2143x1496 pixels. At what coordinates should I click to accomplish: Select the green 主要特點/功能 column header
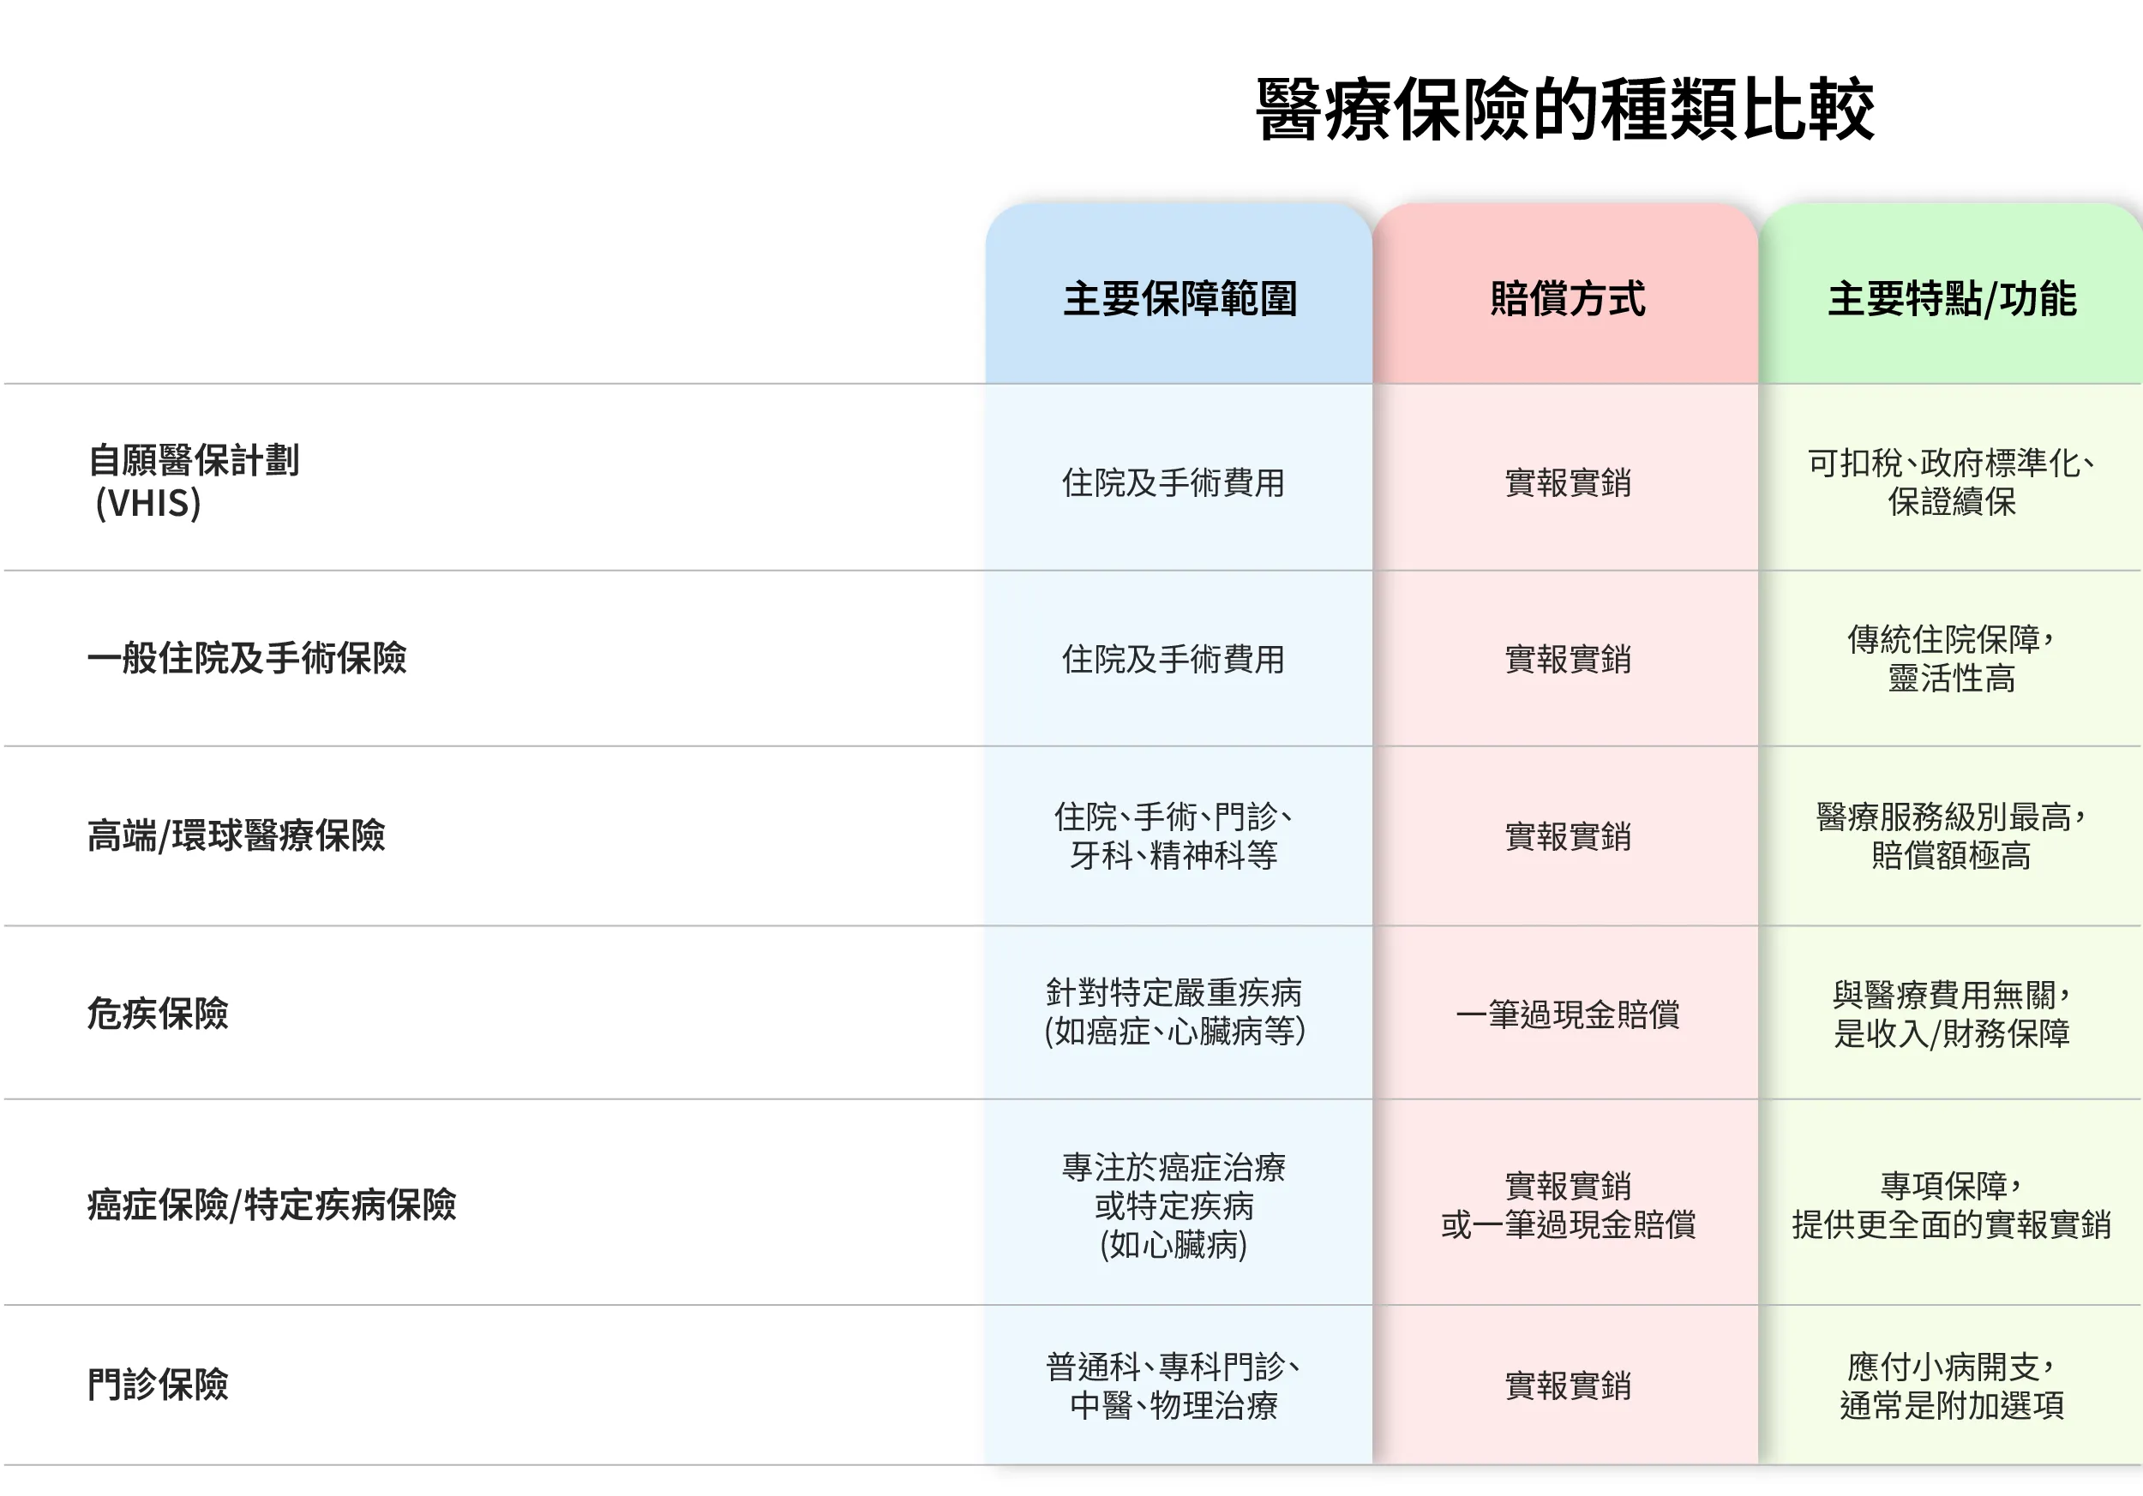[x=1952, y=299]
